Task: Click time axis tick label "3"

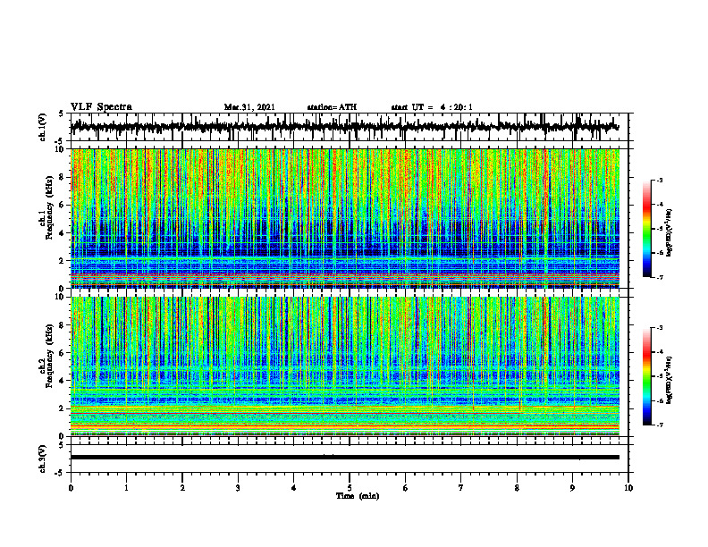Action: coord(238,488)
